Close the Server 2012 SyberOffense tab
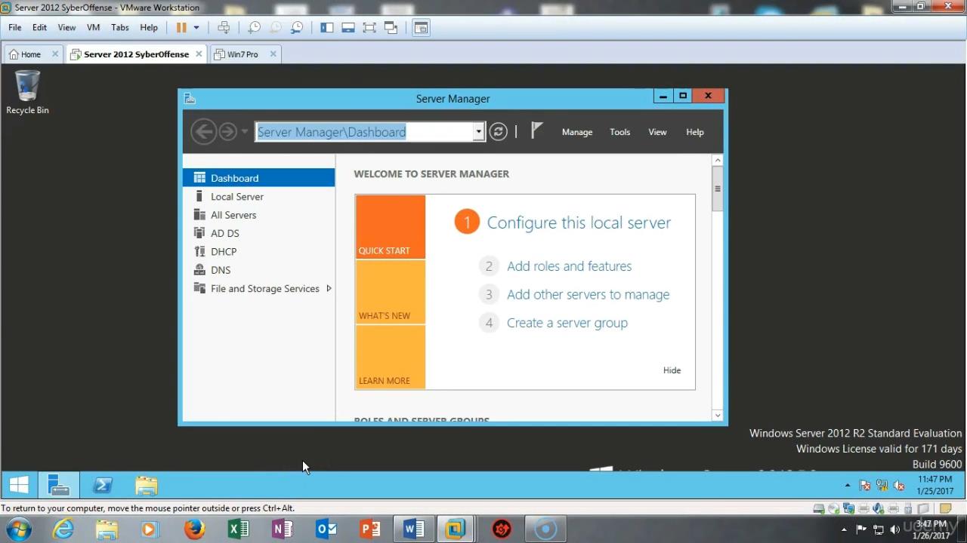Image resolution: width=967 pixels, height=543 pixels. (x=199, y=54)
